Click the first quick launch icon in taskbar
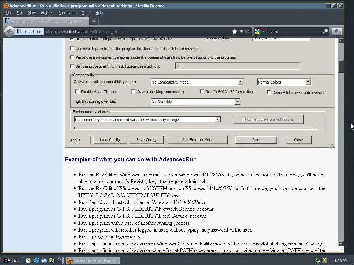354x265 pixels. click(x=28, y=261)
